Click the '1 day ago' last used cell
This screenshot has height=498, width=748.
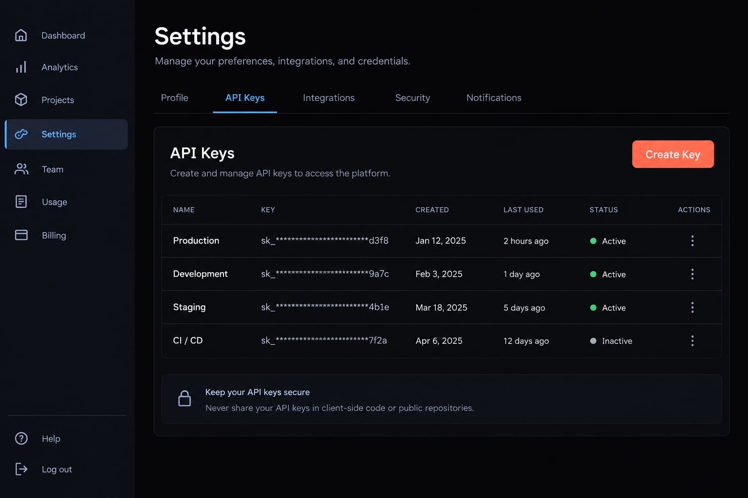[x=522, y=274]
